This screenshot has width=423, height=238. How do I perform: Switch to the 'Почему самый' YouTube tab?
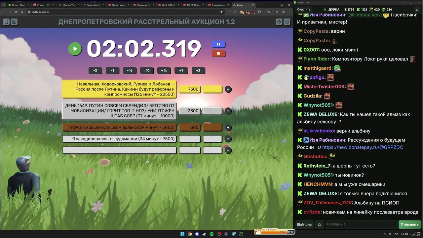tap(119, 5)
